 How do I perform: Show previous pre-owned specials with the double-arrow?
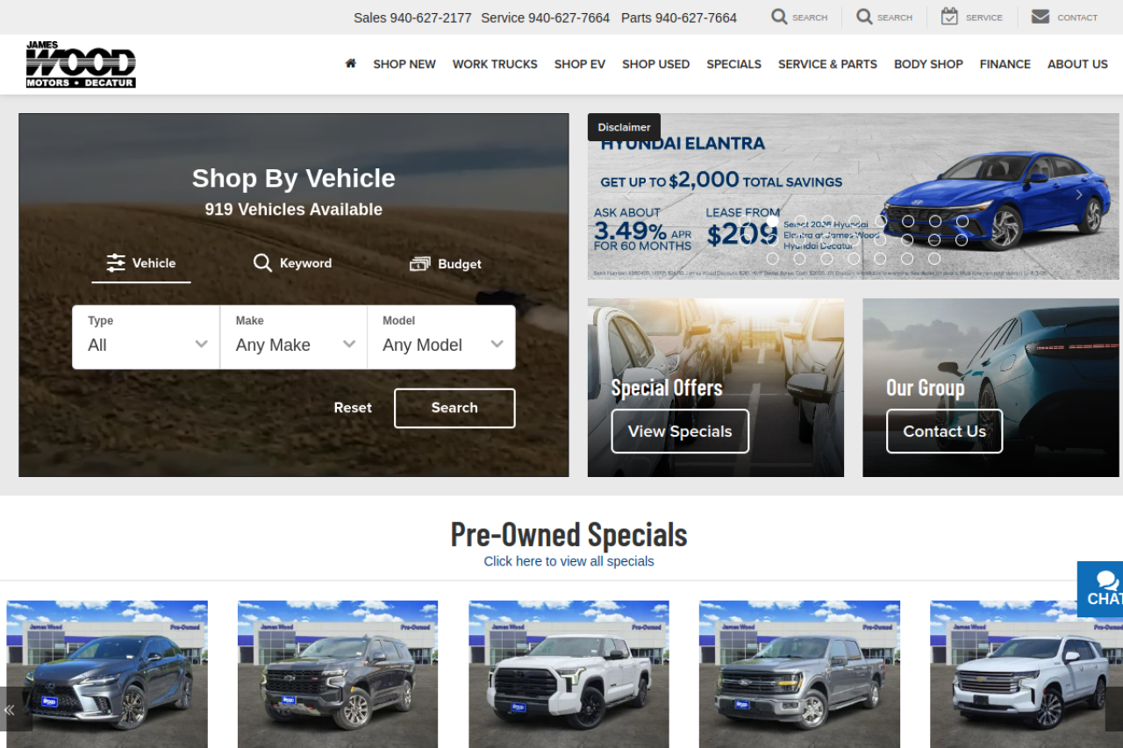click(11, 709)
